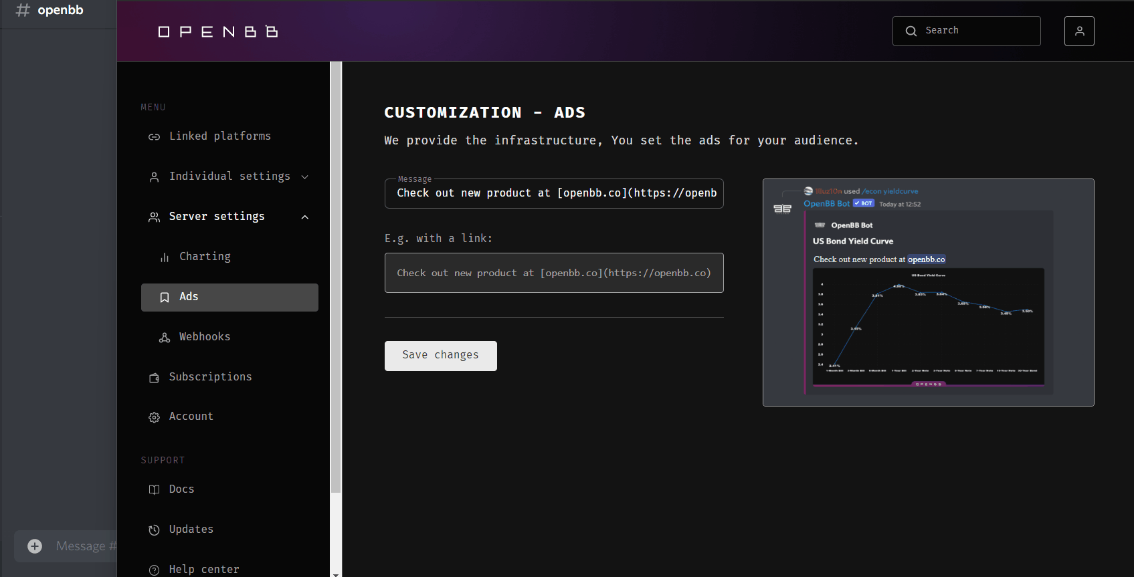The width and height of the screenshot is (1134, 577).
Task: Open the user profile icon button
Action: 1078,31
